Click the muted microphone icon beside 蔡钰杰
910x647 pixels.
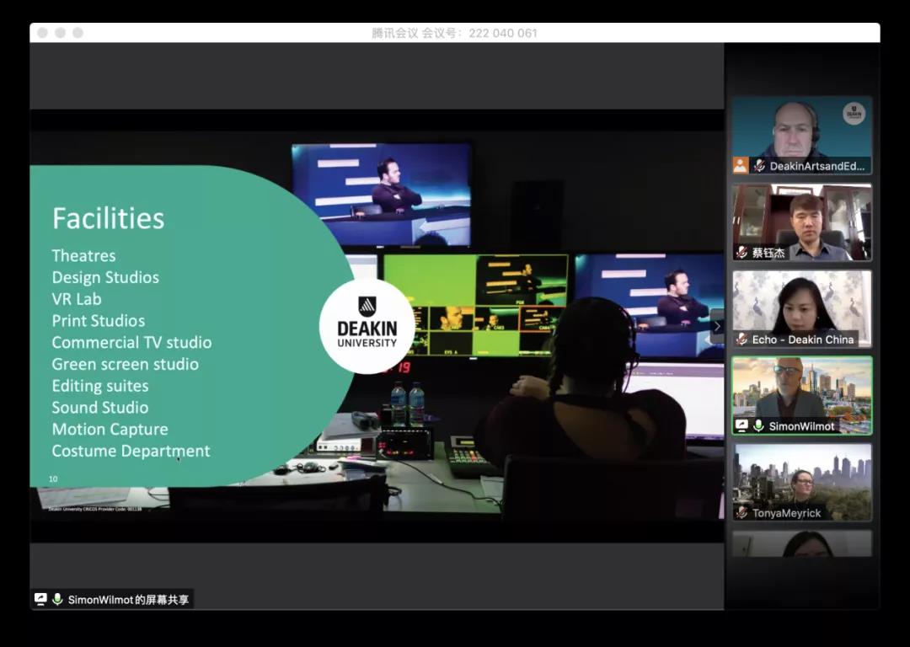741,252
